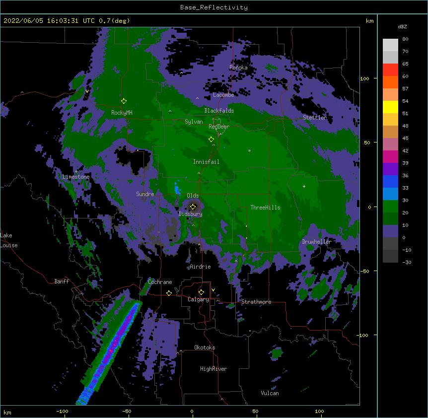
Task: Click the white asterisk marker above Limestone
Action: tap(76, 172)
